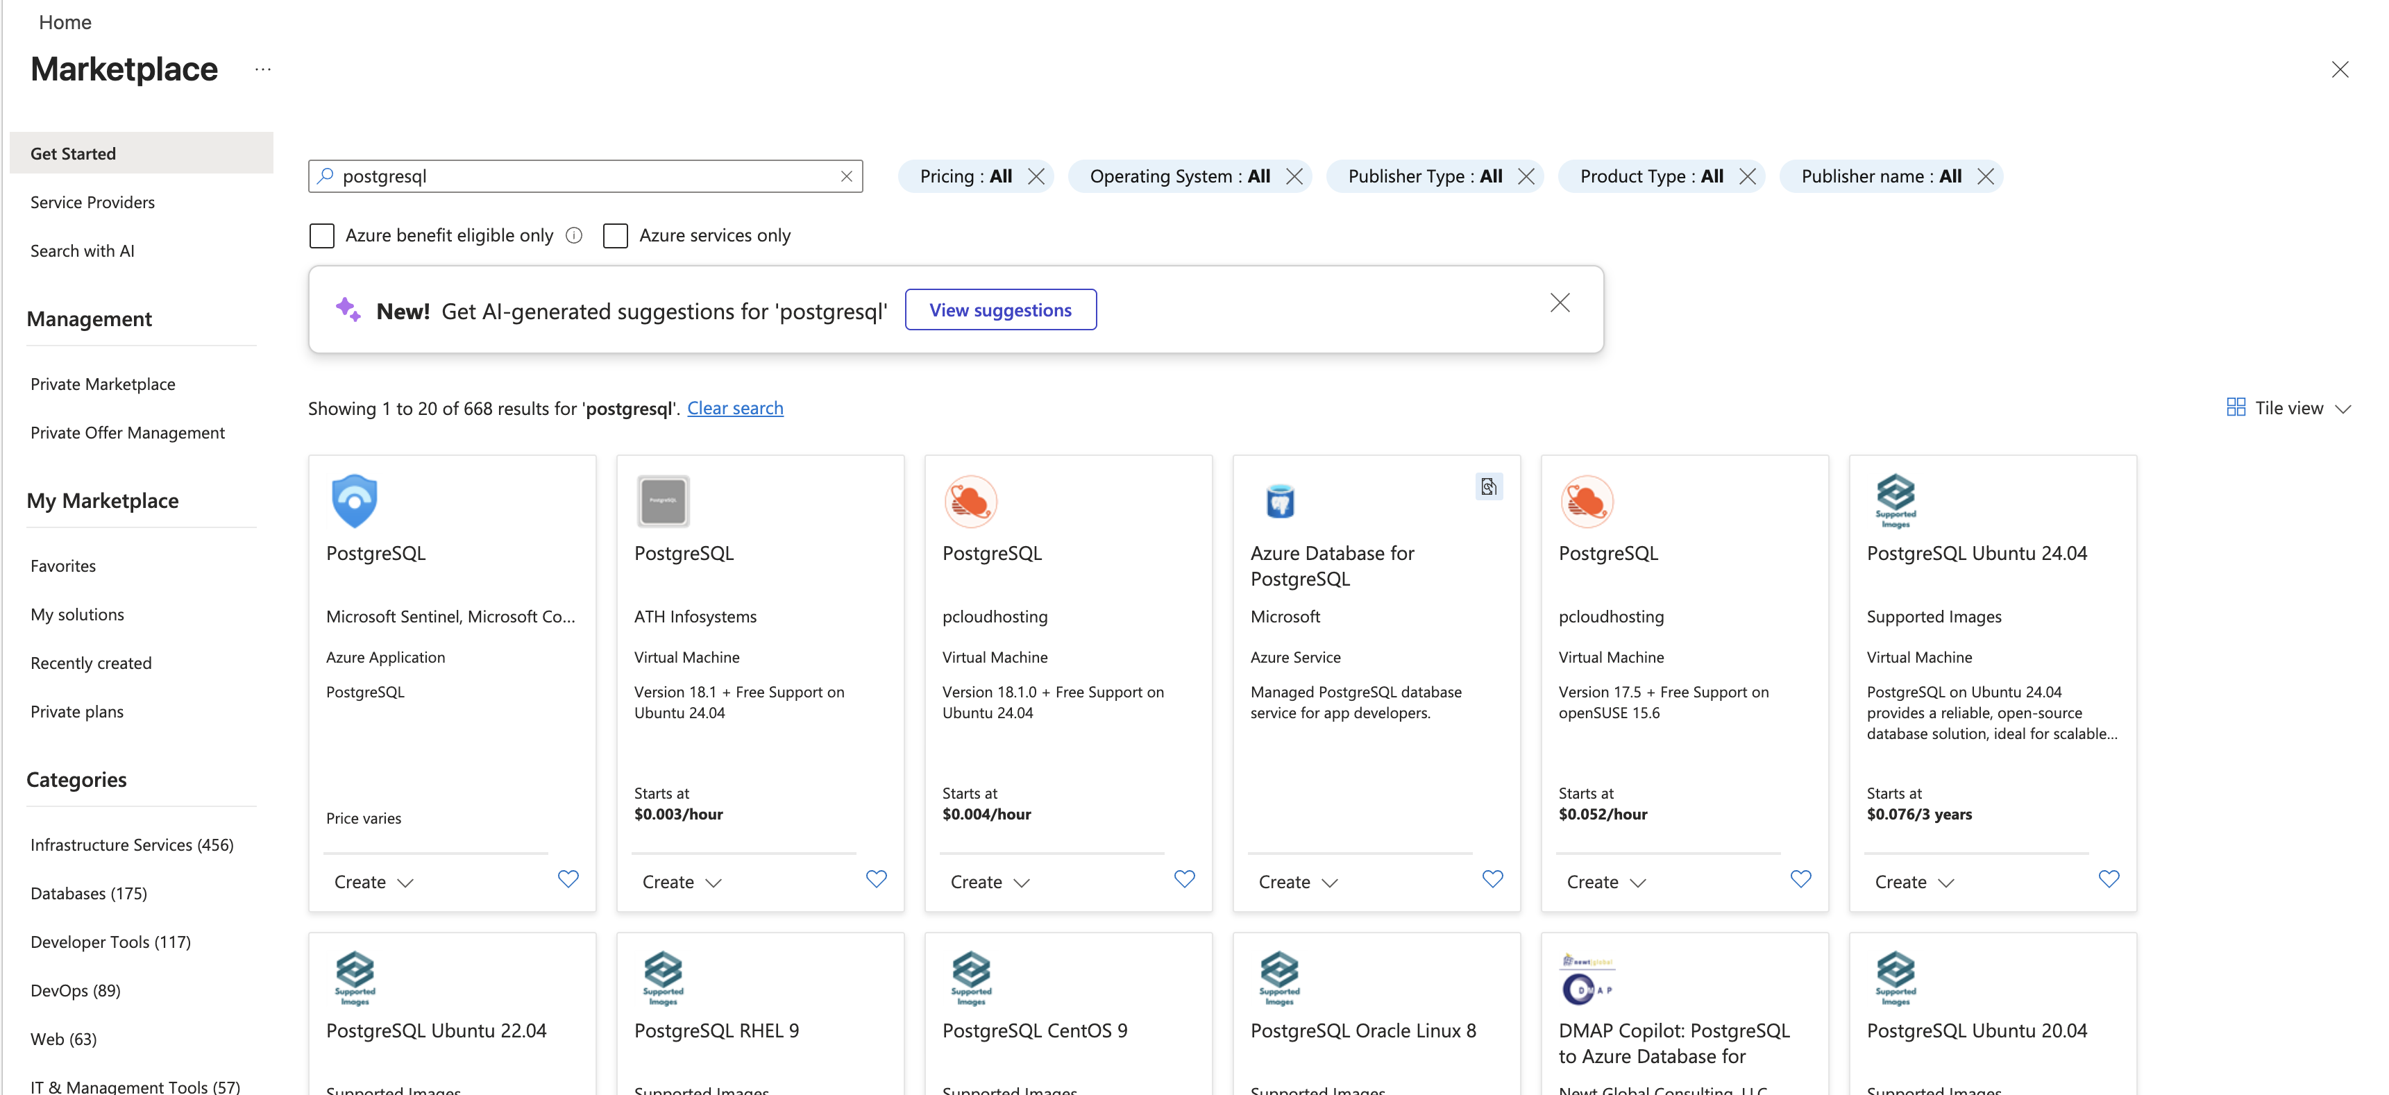Click info icon beside Azure benefit eligible
Image resolution: width=2389 pixels, height=1095 pixels.
[x=574, y=235]
